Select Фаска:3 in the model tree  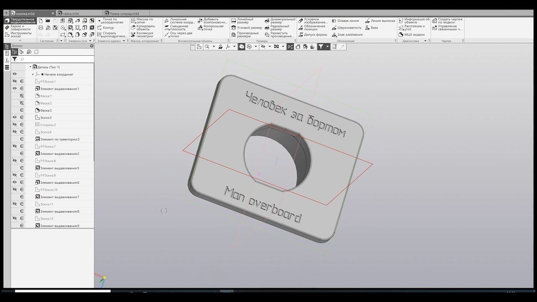(x=44, y=110)
